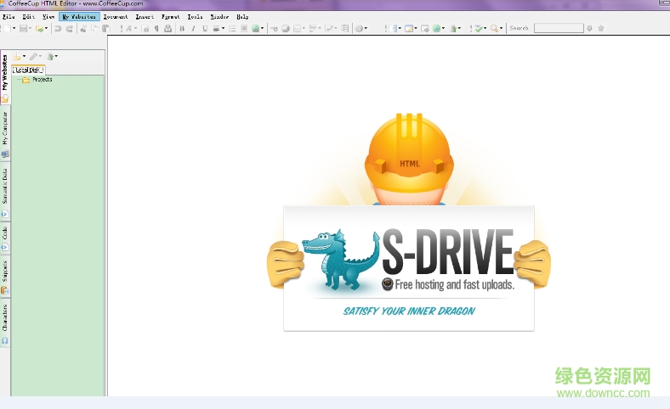Click inside the Search input field
Screen dimensions: 670x409
558,28
